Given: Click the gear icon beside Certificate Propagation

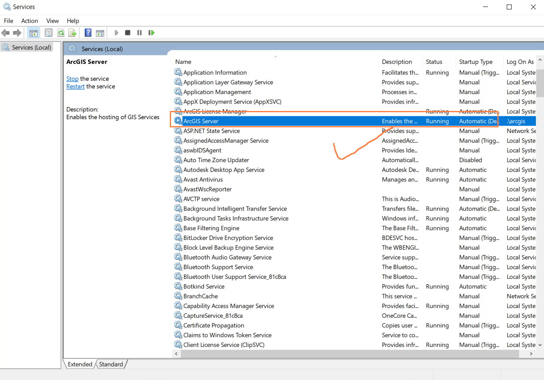Looking at the screenshot, I should pos(178,325).
